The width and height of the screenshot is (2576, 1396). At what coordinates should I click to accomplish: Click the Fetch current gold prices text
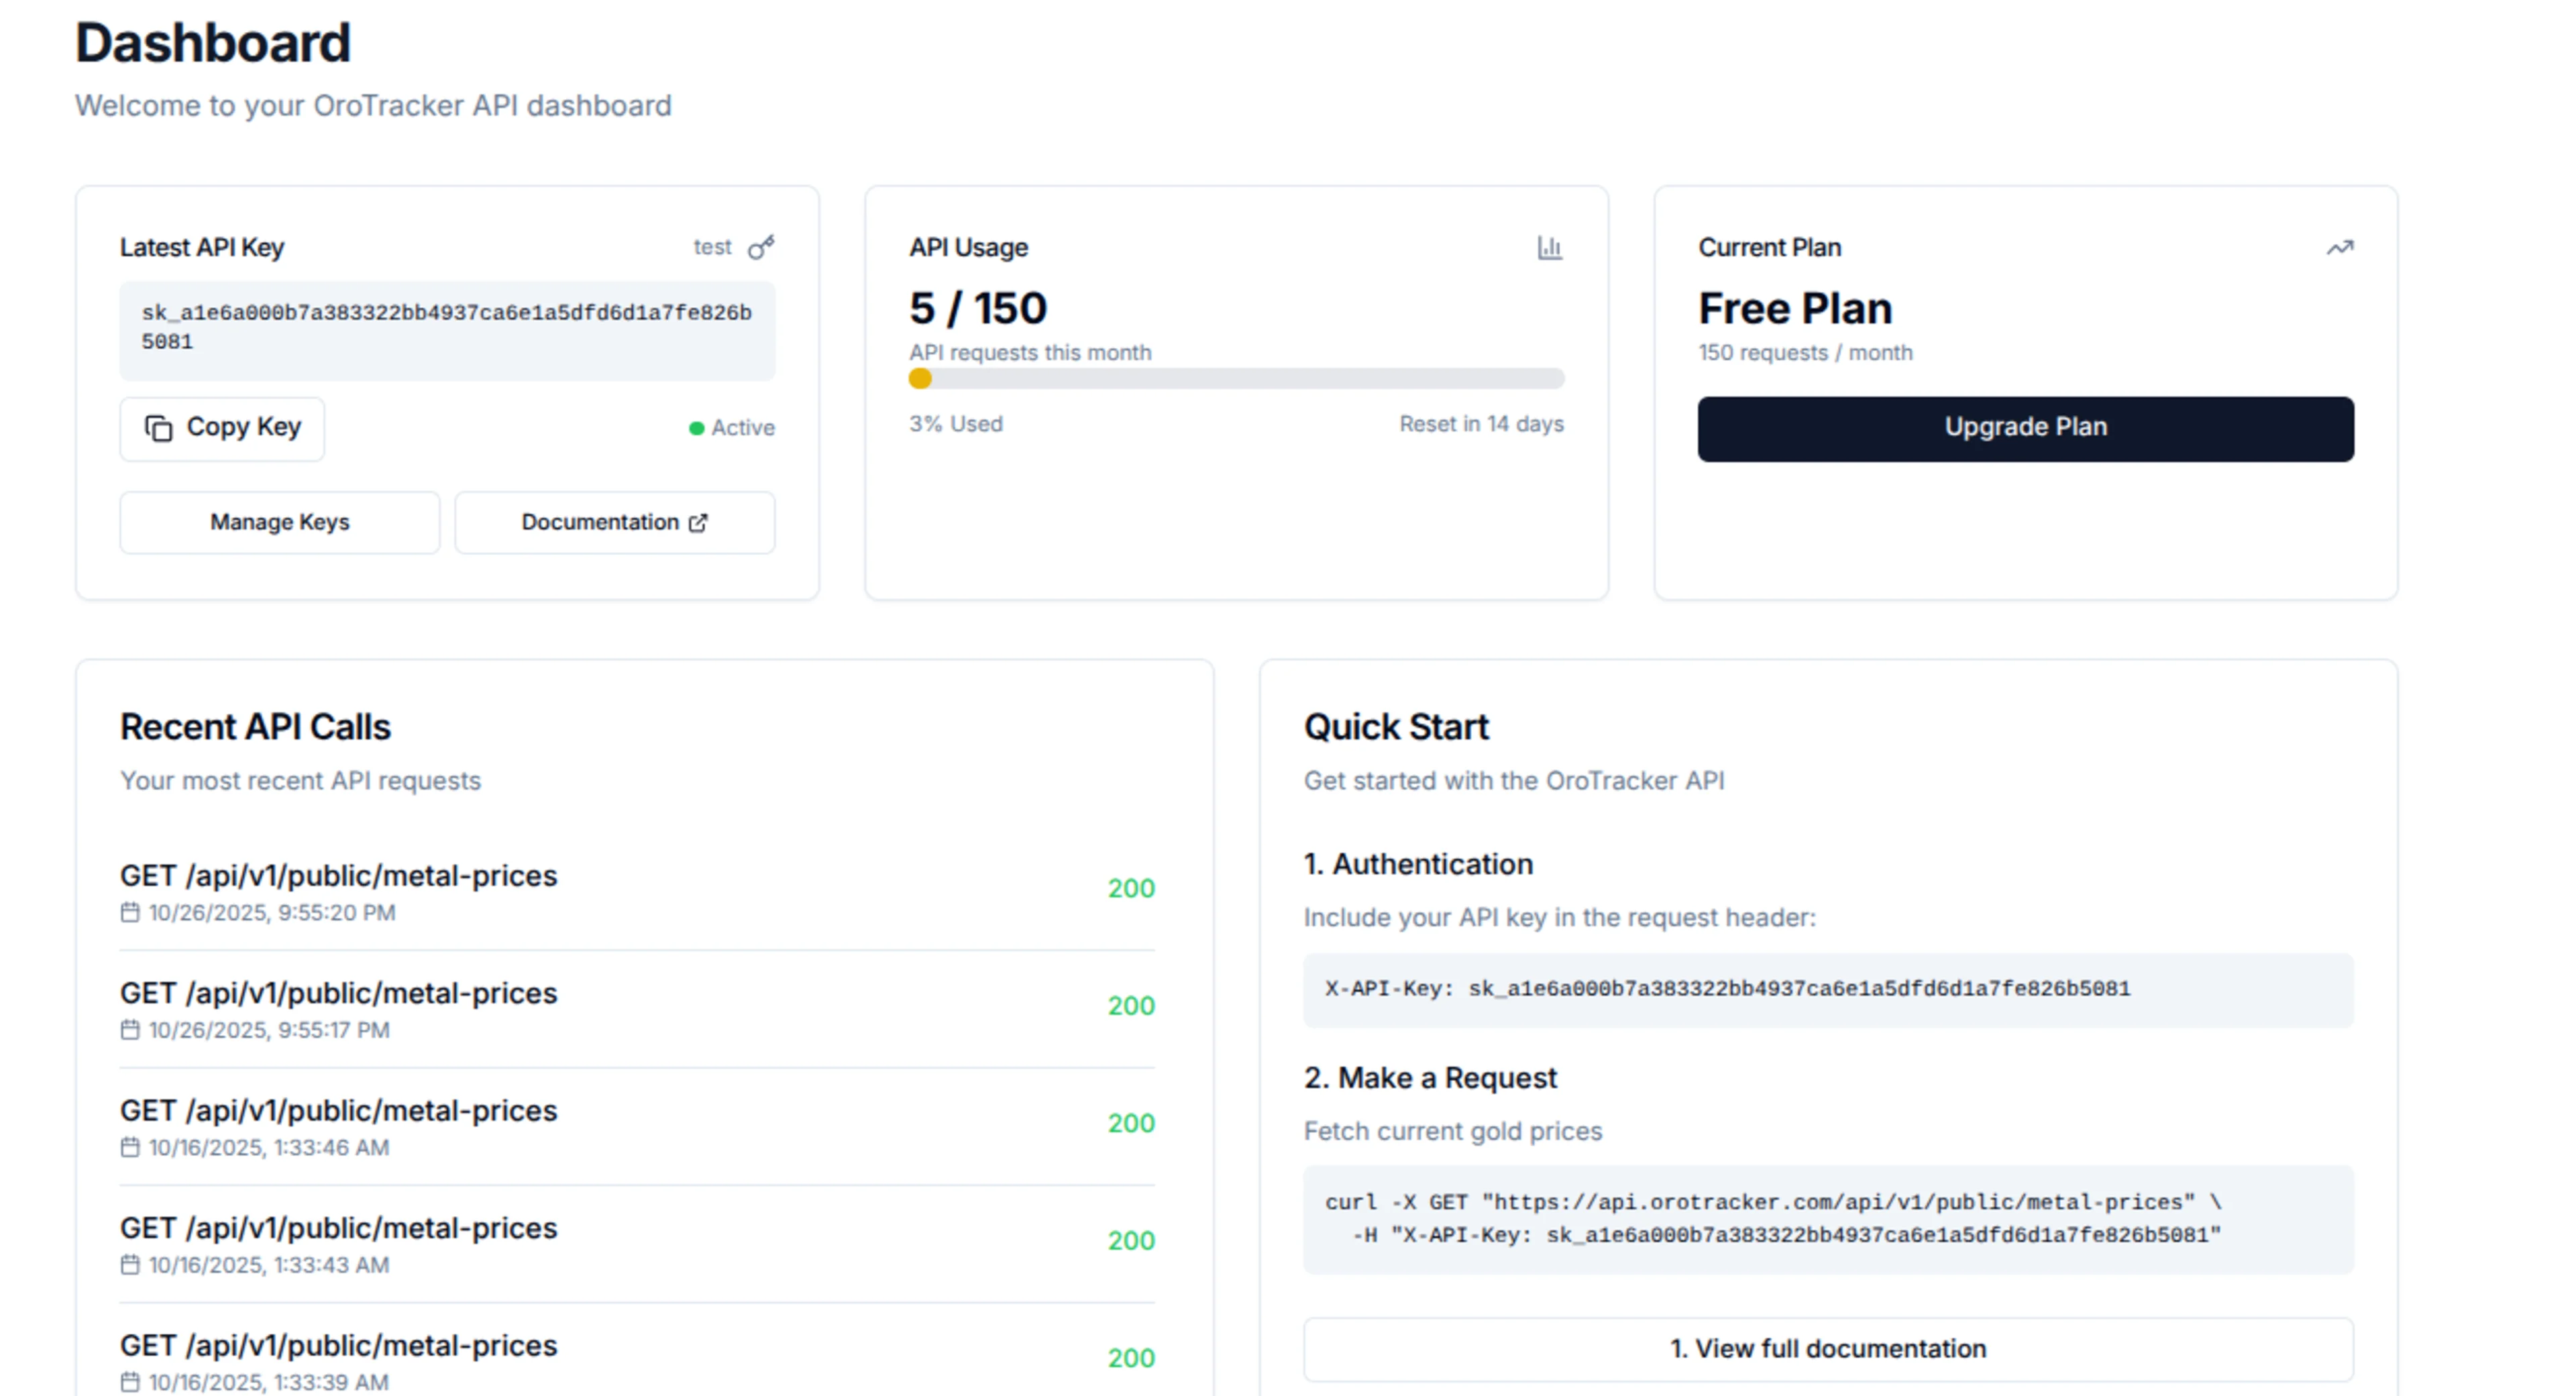point(1452,1131)
